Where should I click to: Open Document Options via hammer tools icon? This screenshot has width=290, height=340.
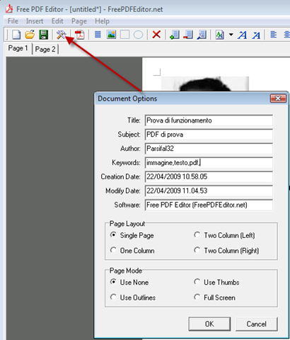point(61,35)
